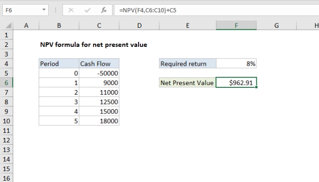Select row 10 header
This screenshot has height=182, width=319.
[x=6, y=121]
